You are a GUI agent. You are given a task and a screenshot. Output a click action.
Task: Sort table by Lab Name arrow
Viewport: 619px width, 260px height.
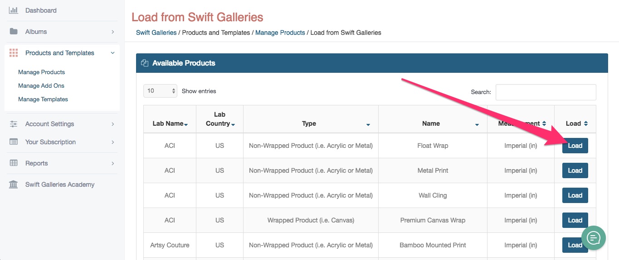(186, 125)
